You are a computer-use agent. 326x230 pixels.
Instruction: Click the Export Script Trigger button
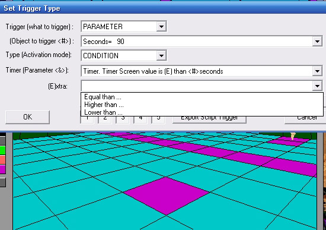coord(209,119)
